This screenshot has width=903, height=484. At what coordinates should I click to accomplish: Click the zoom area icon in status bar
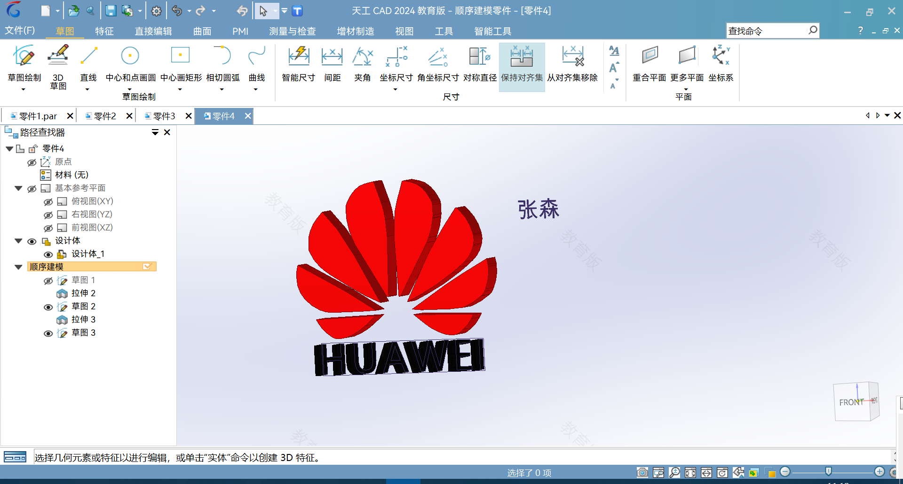pos(658,472)
